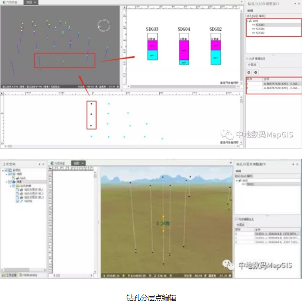The image size is (302, 302).
Task: Open 编辑 menu in upper adjust panel
Action: 250,10
